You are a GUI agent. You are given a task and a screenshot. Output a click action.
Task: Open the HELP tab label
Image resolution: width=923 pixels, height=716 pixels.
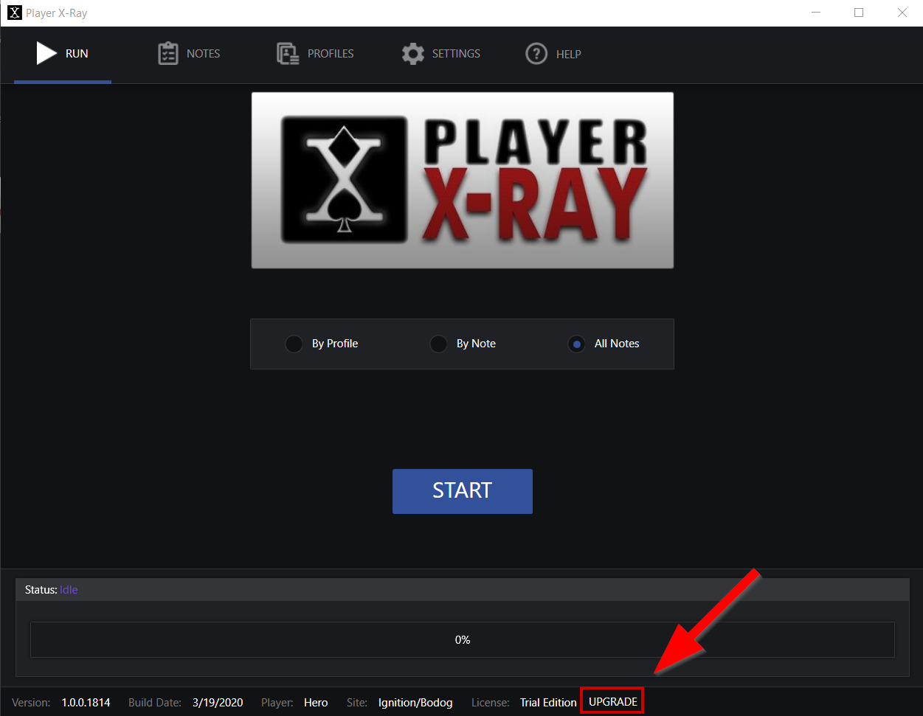tap(569, 54)
